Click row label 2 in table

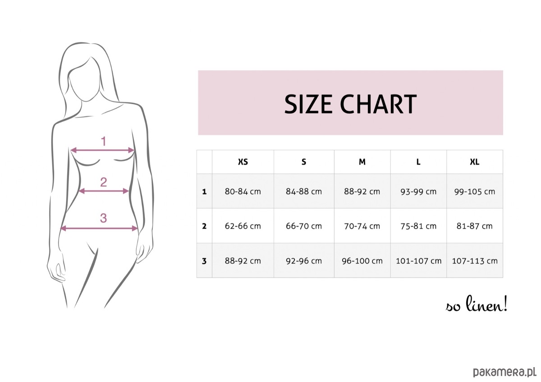[x=204, y=226]
